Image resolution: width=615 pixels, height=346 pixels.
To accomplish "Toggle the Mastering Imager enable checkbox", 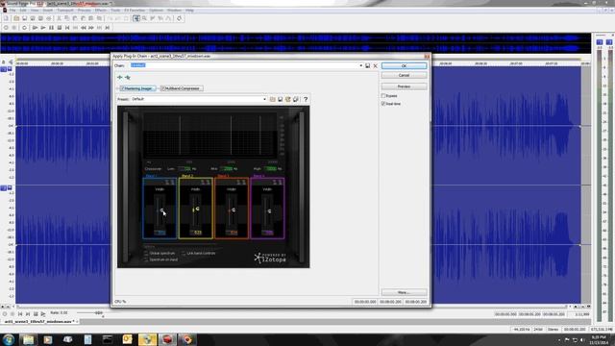I will (x=122, y=88).
